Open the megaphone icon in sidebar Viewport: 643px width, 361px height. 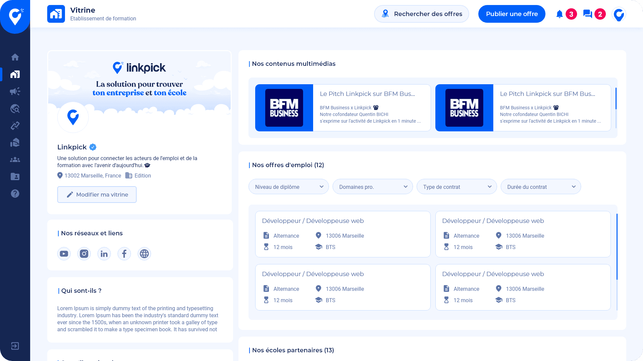[x=15, y=91]
